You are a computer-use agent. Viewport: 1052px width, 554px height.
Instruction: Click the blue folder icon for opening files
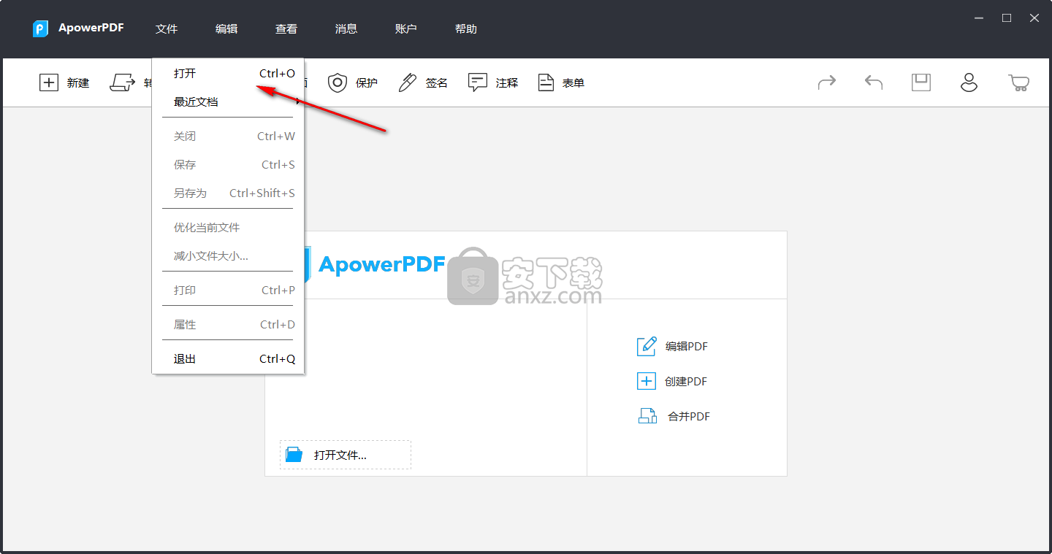coord(294,455)
